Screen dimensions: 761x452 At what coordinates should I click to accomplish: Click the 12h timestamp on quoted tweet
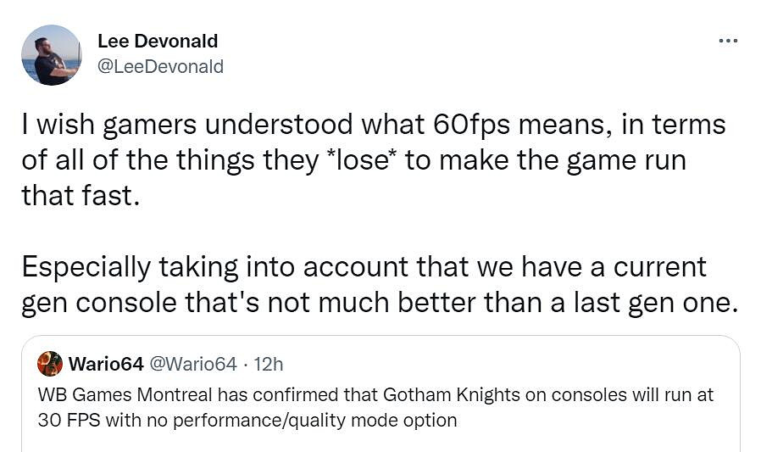click(268, 365)
